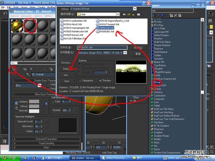Screen dimensions: 215x161
Task: Click the Get Material icon in Material Editor
Action: pyautogui.click(x=13, y=69)
